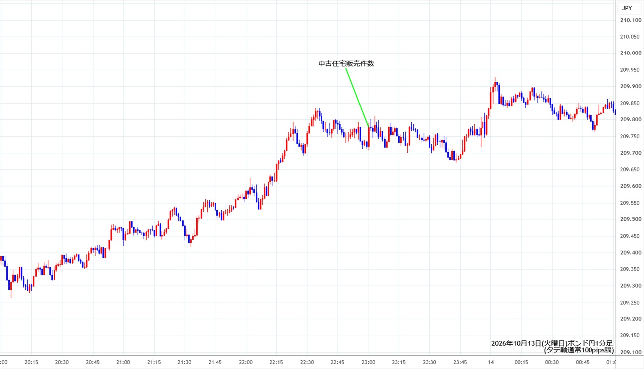The image size is (644, 369).
Task: Click the JPY currency label
Action: (627, 8)
